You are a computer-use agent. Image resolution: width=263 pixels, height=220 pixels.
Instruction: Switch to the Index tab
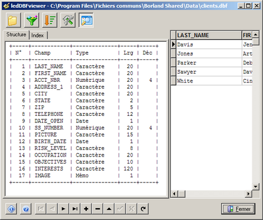coord(38,35)
